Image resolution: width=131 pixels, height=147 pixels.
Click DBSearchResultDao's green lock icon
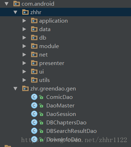pos(41,131)
